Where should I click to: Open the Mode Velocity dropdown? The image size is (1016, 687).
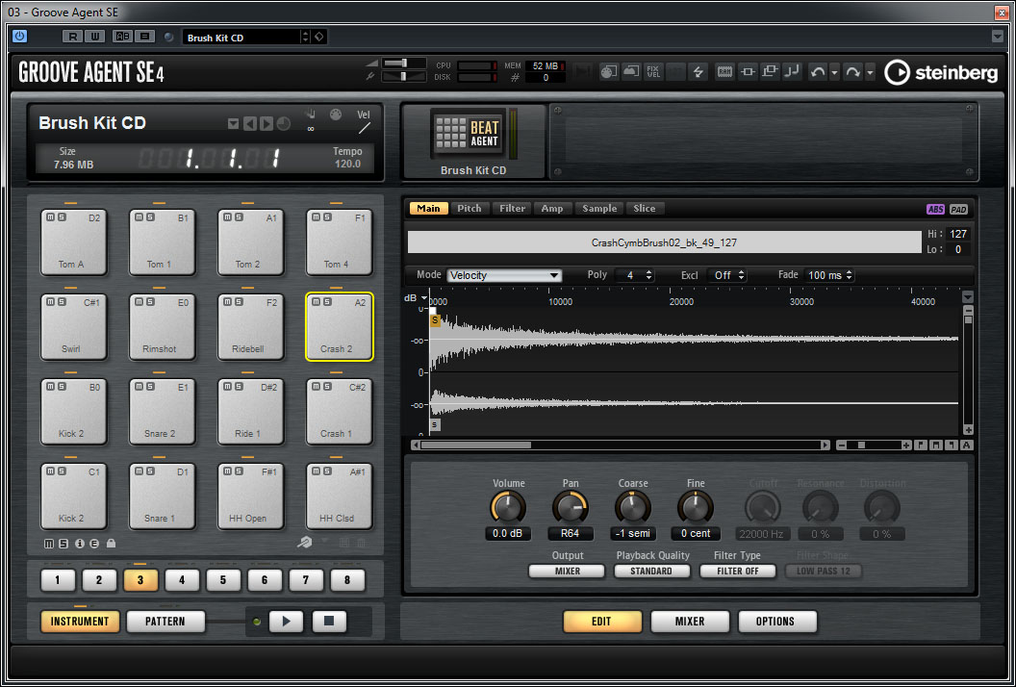click(x=504, y=275)
